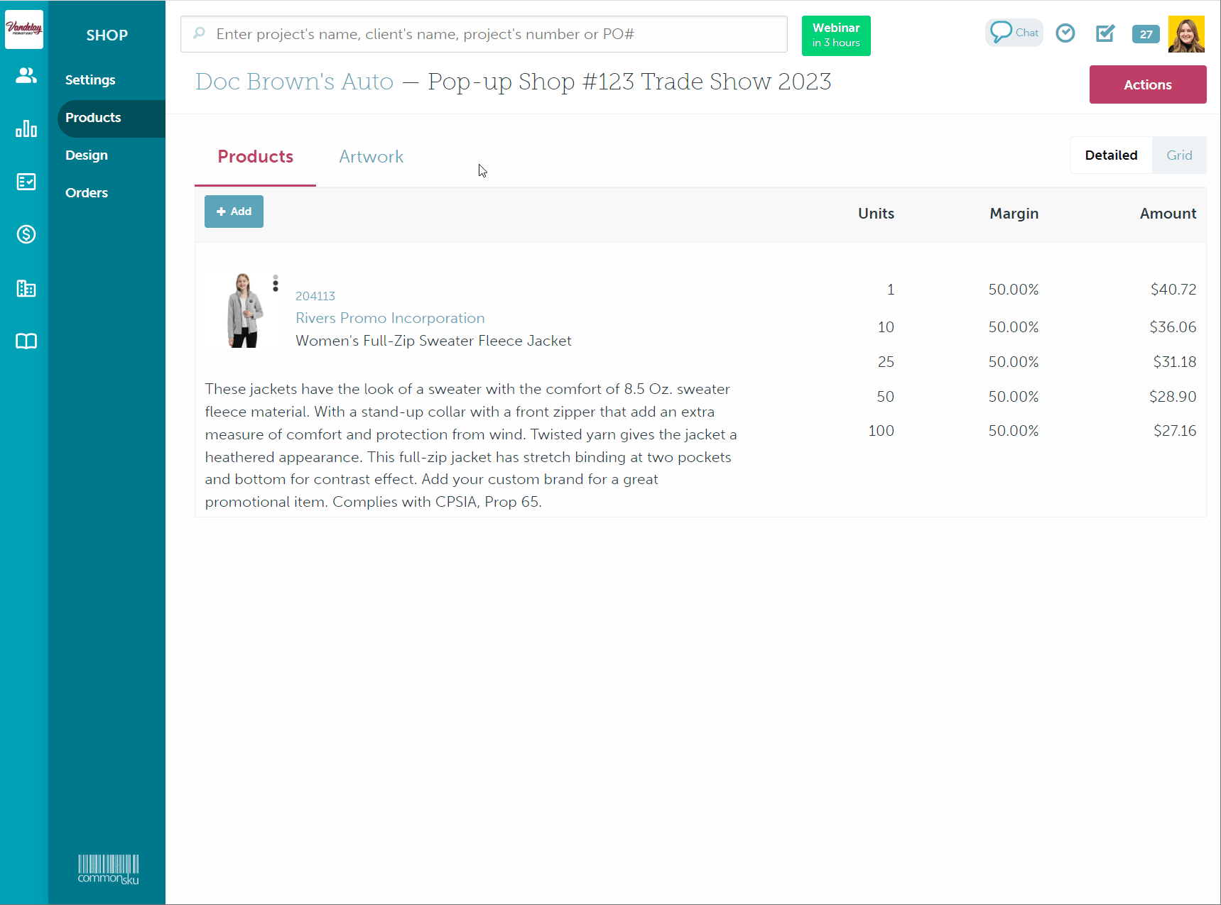Open the Rivers Promo Incorporation link
This screenshot has height=905, width=1221.
pos(390,318)
